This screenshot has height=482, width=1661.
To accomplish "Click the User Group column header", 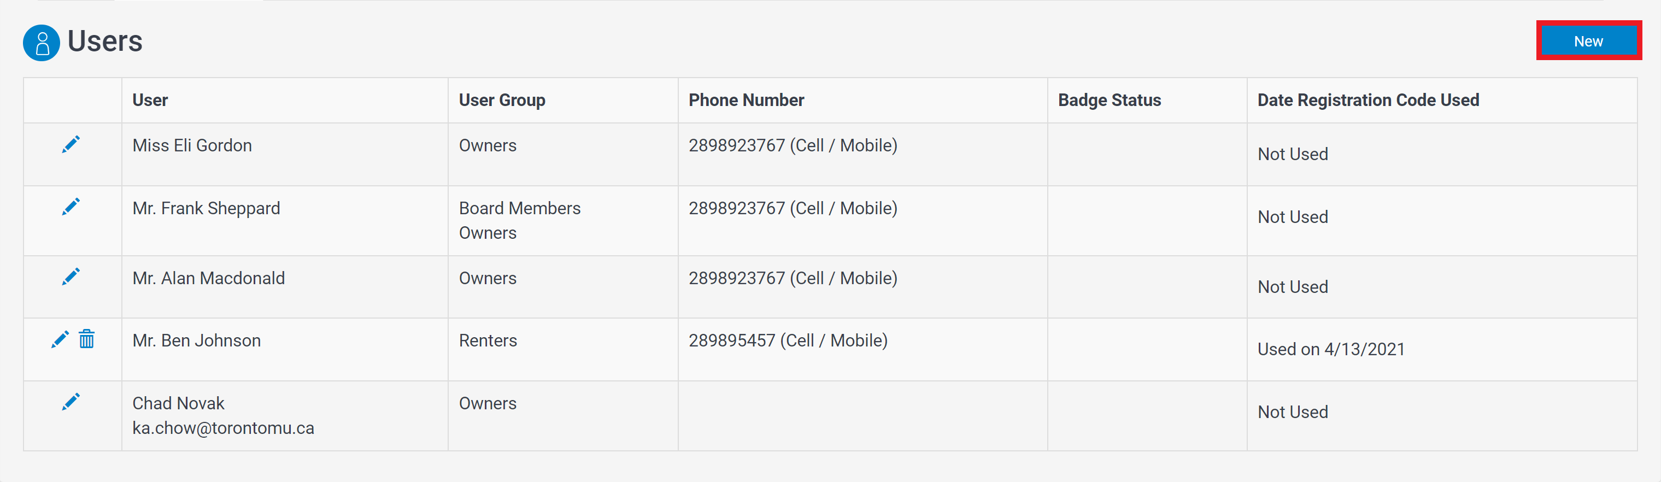I will (502, 100).
